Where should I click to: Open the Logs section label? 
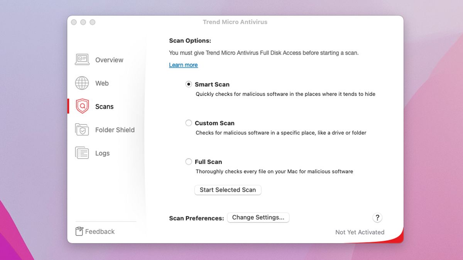pos(102,153)
